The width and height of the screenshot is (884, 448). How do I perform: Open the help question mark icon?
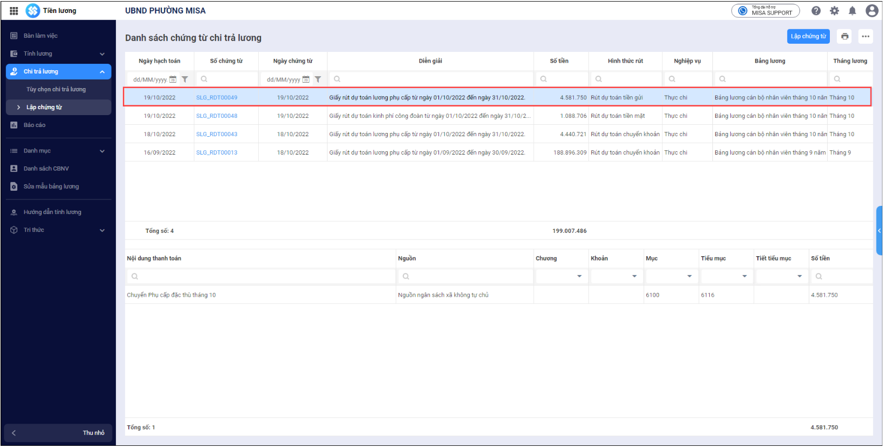click(816, 11)
